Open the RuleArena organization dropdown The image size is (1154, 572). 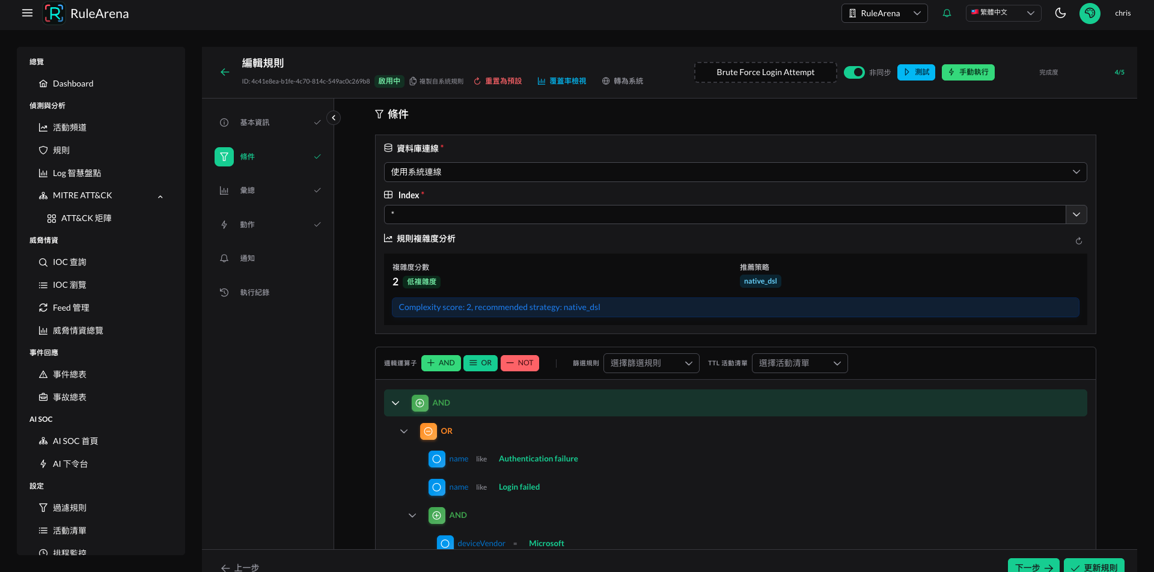[885, 13]
